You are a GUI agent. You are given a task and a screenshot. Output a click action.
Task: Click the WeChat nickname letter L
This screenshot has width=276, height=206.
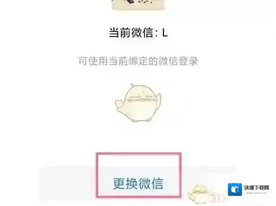(x=165, y=33)
